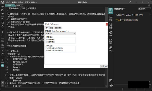Screen dimensions: 152x91
Task: Click the Find and Replace icon
Action: tap(3, 45)
